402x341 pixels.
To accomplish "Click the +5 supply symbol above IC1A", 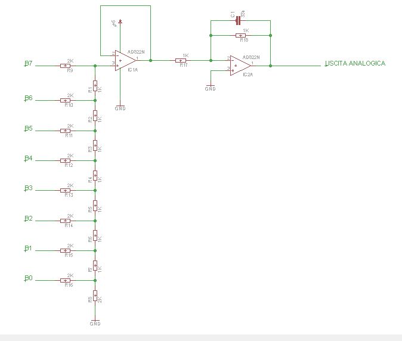I will [120, 23].
